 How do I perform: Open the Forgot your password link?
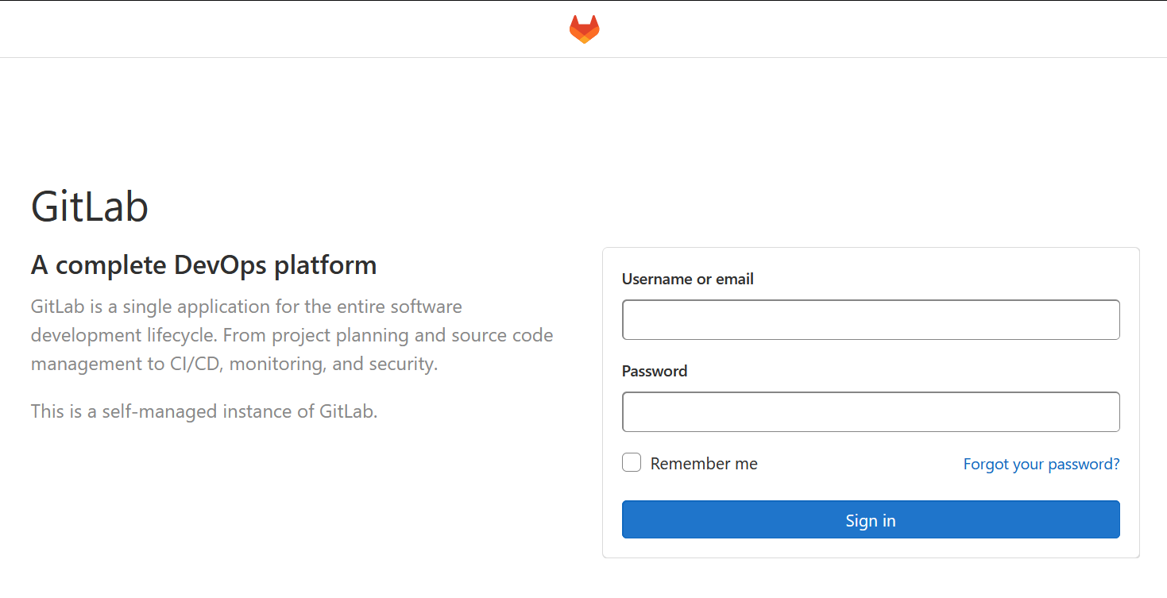[x=1041, y=464]
